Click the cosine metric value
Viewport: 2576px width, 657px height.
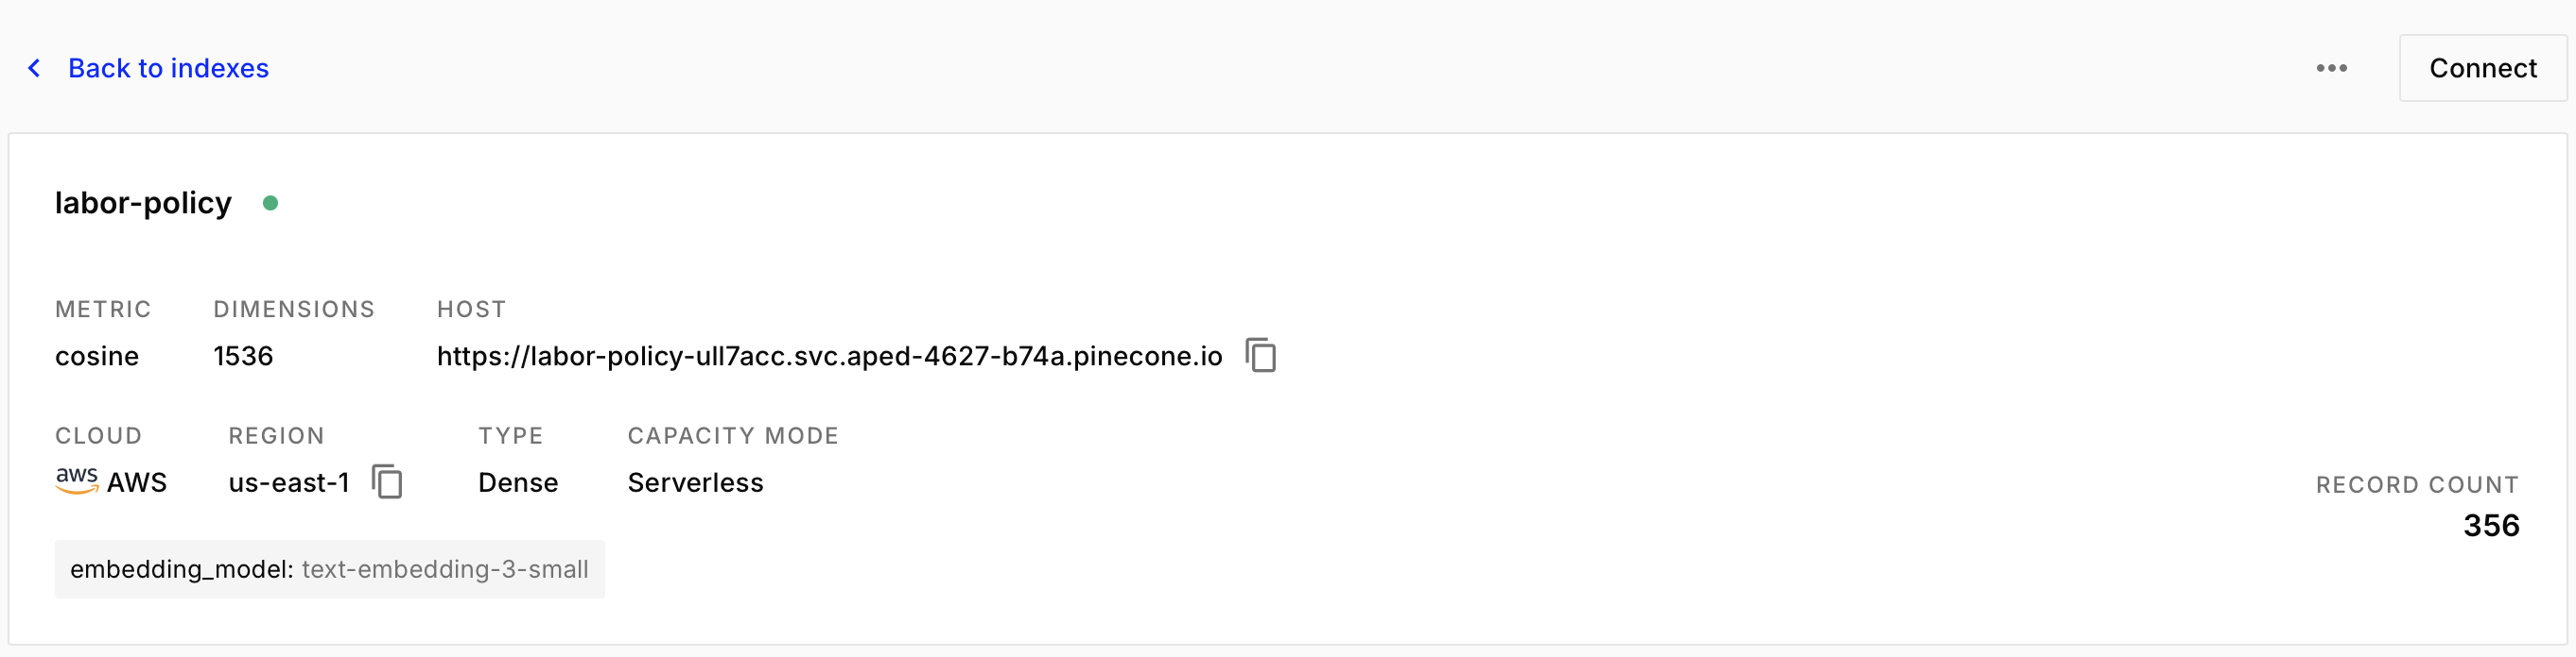point(97,357)
